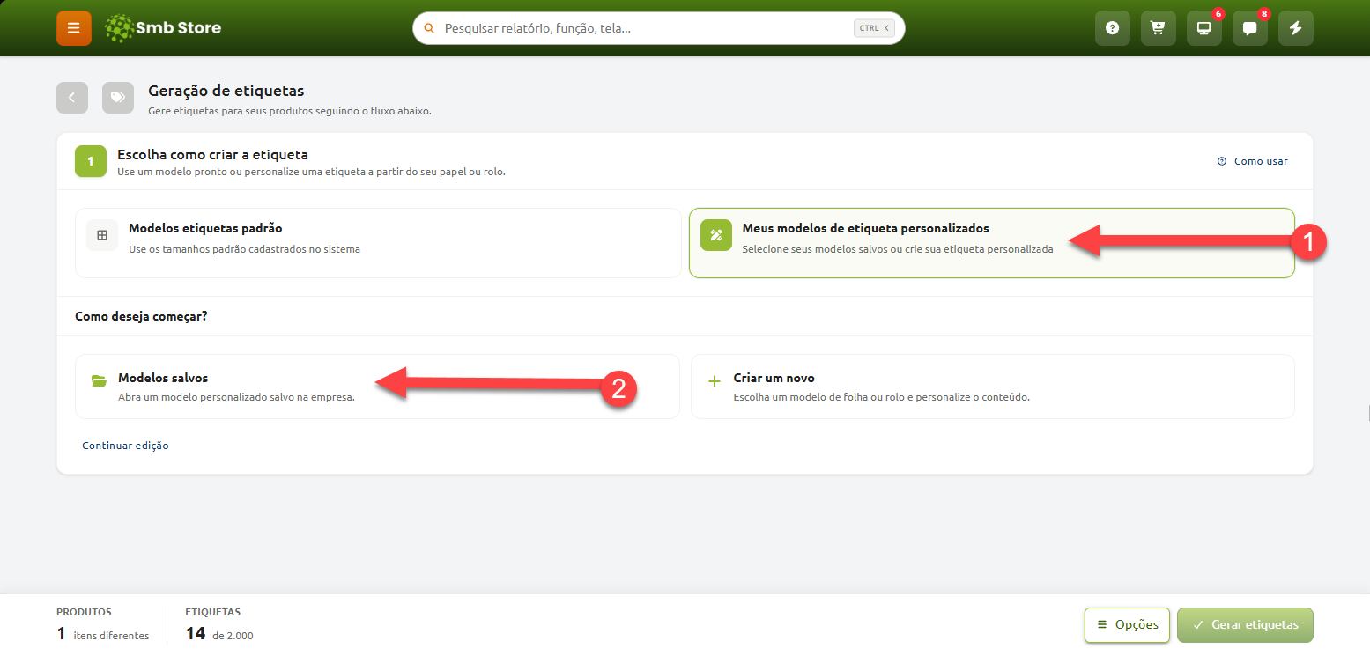Open the monitor icon with 6 badge
1370x656 pixels.
click(1204, 28)
